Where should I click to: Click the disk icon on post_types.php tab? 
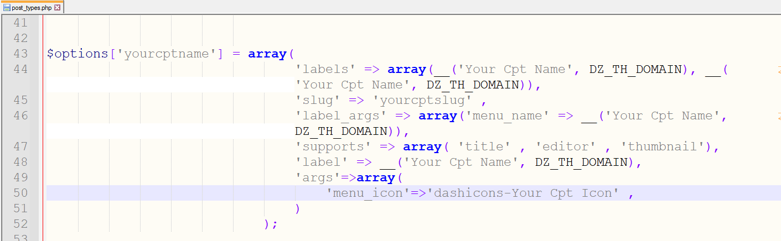click(7, 8)
